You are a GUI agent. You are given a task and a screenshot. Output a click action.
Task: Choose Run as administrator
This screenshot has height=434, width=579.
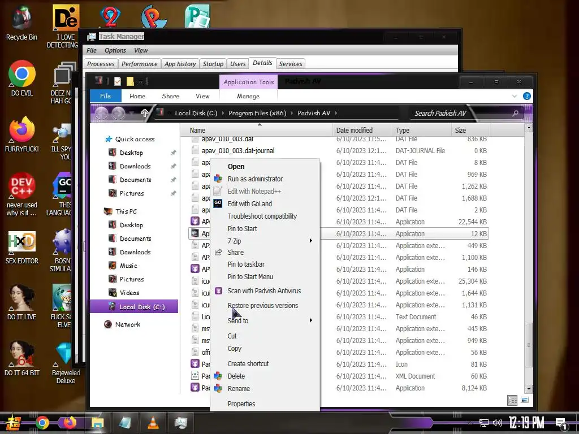[x=265, y=179]
